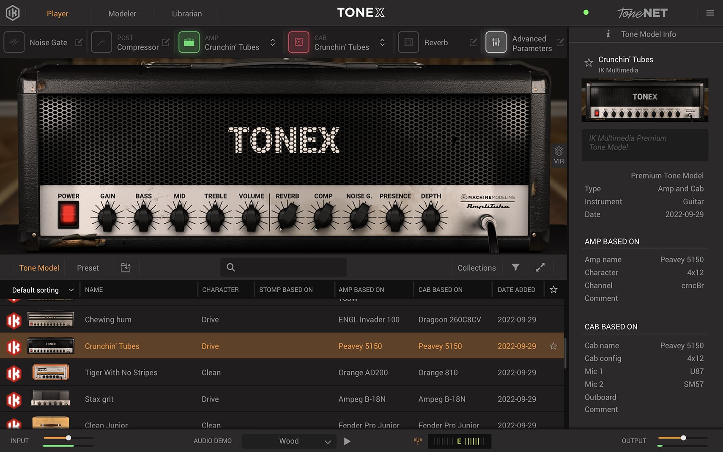The image size is (723, 452).
Task: Open the AMP Crunchin' Tubes selector chevron
Action: click(273, 42)
